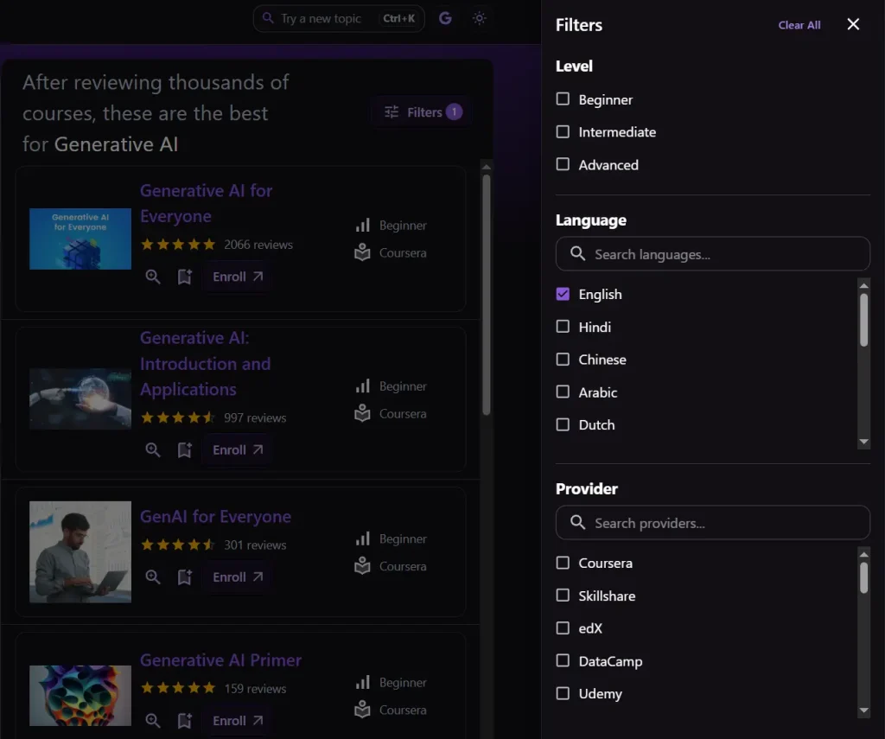Toggle the light/dark theme sun icon
This screenshot has width=885, height=739.
pyautogui.click(x=480, y=18)
